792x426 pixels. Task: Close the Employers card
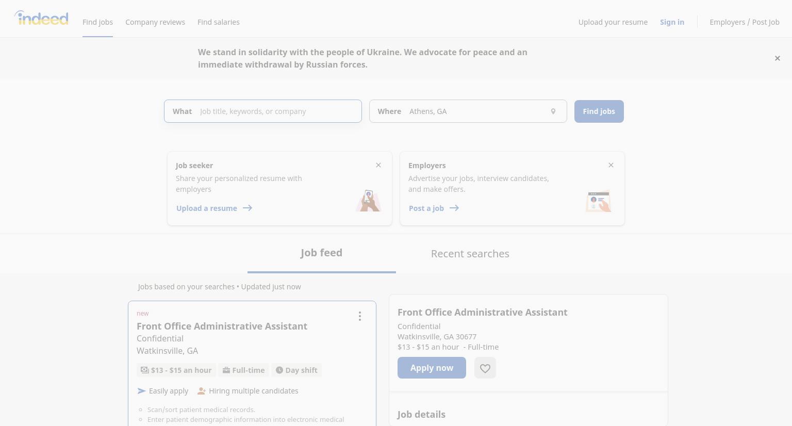pos(611,165)
